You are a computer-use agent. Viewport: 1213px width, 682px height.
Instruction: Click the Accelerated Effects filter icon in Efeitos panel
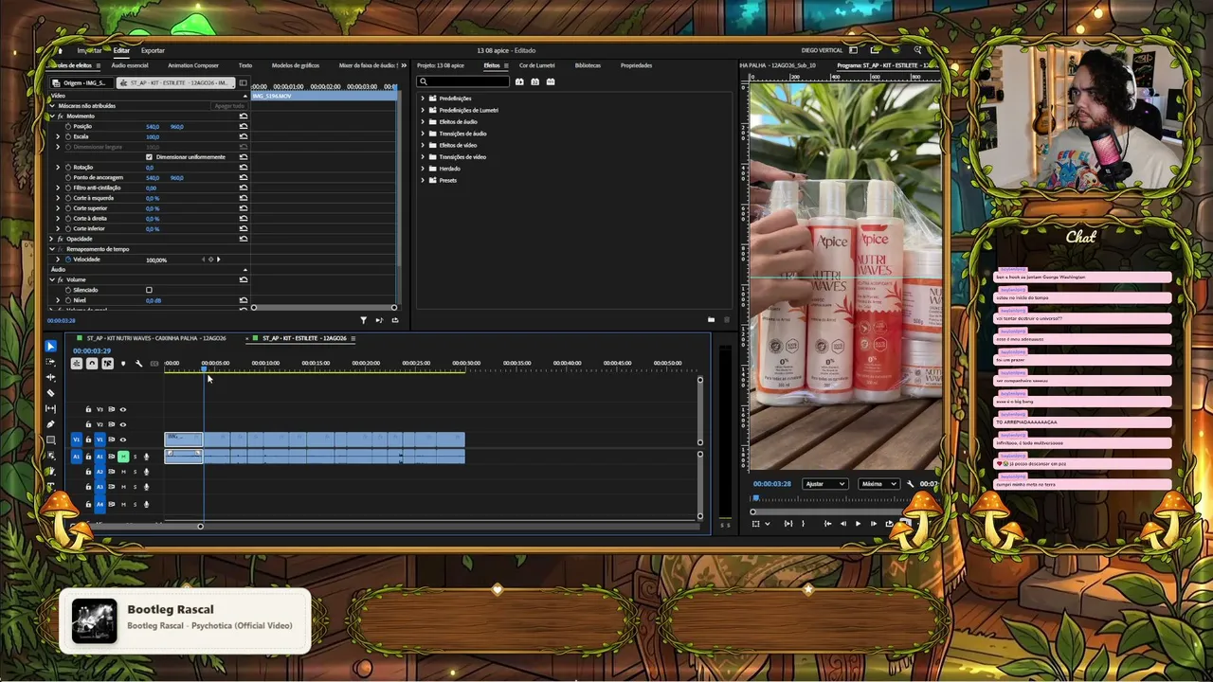(519, 82)
